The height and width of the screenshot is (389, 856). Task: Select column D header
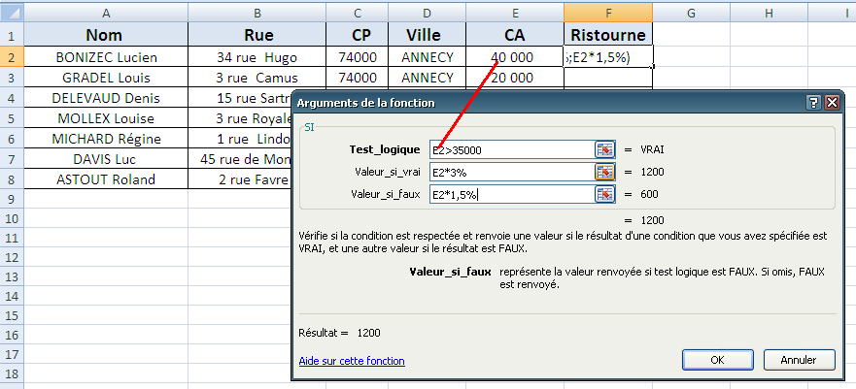pyautogui.click(x=427, y=13)
